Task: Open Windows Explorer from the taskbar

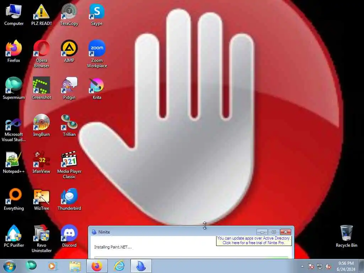Action: click(x=75, y=266)
